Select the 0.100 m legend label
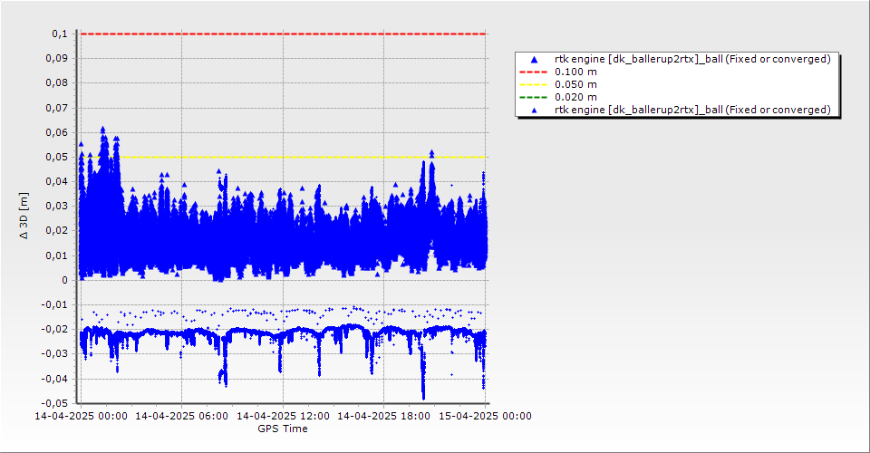 (576, 72)
